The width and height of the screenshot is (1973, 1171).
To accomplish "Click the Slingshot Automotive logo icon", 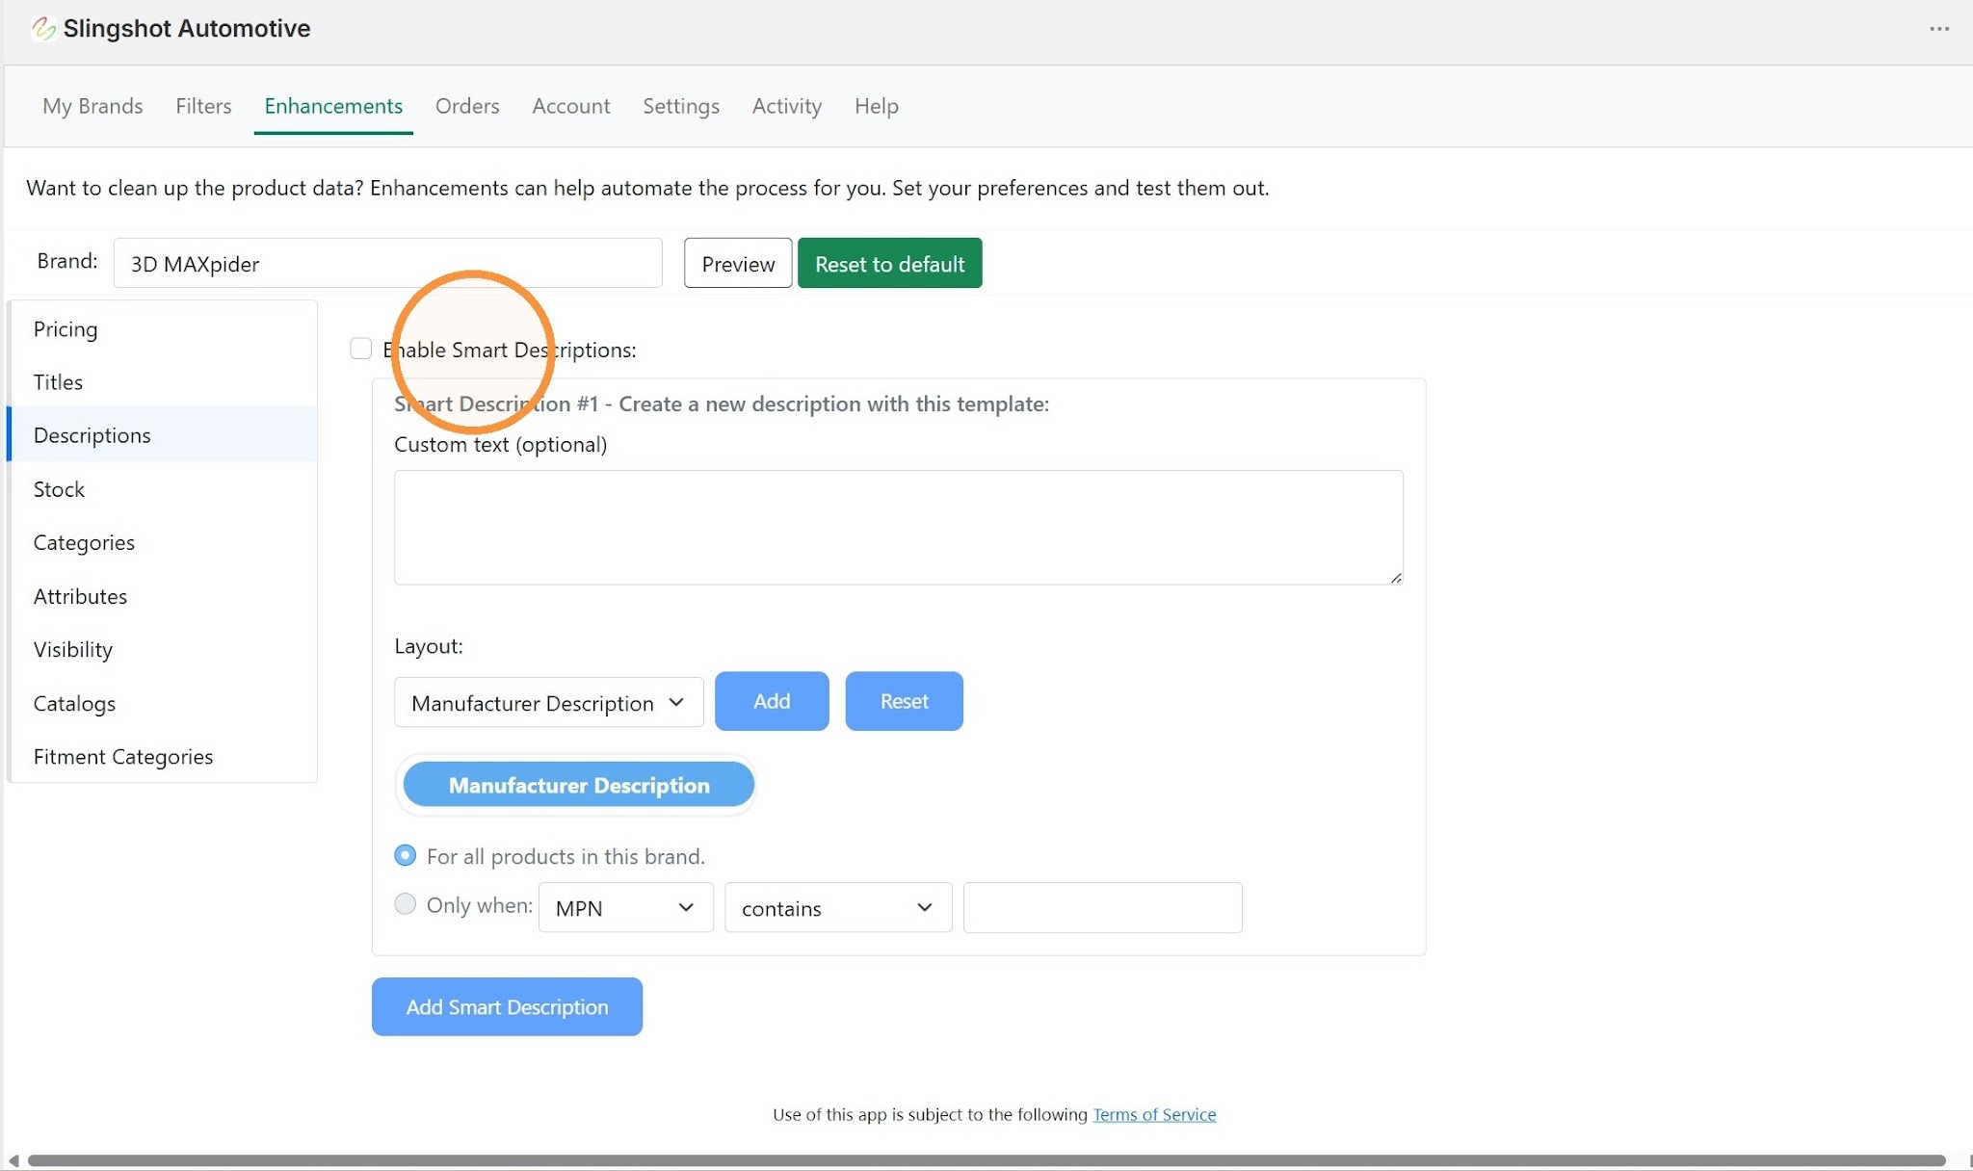I will [43, 29].
